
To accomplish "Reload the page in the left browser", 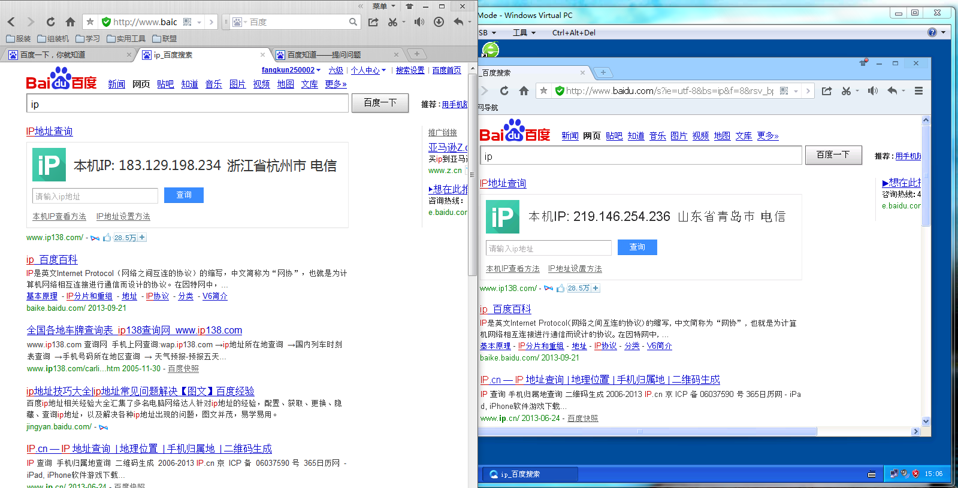I will [x=50, y=22].
